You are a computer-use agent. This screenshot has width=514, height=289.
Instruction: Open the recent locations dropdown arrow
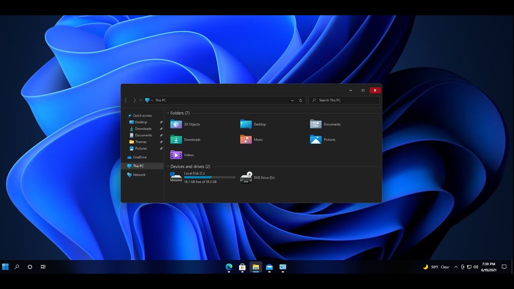(140, 100)
